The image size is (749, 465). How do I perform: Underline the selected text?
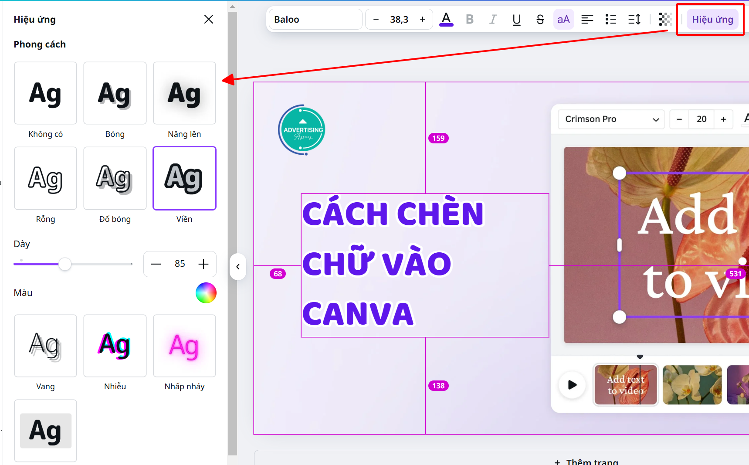516,19
